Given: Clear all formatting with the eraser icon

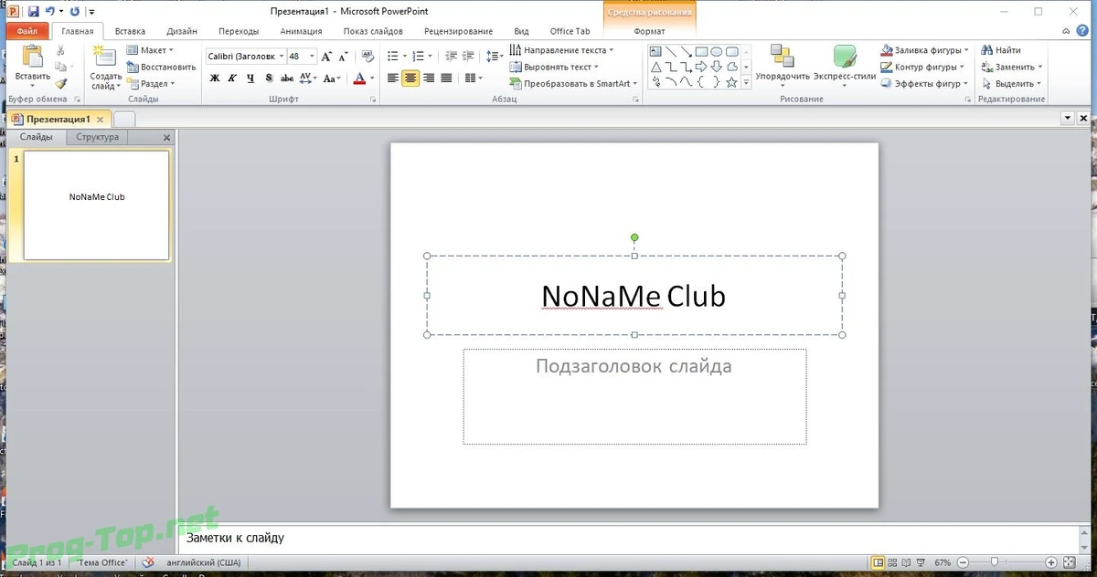Looking at the screenshot, I should (x=367, y=57).
